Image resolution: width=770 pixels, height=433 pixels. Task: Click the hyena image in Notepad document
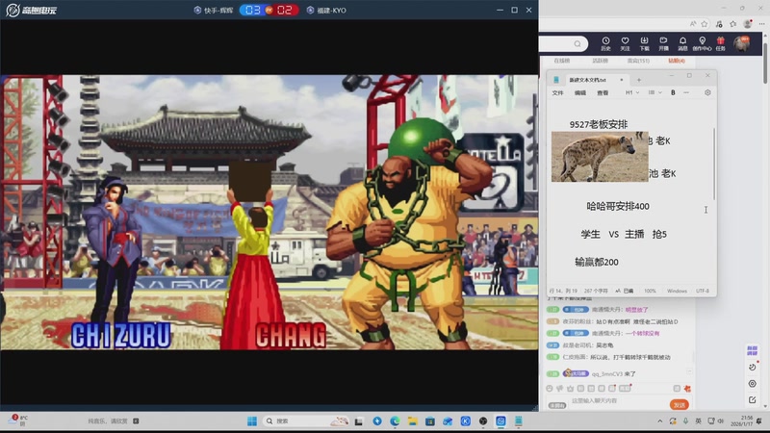coord(600,157)
